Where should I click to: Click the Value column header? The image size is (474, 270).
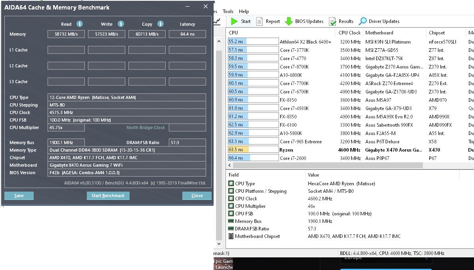(x=382, y=175)
